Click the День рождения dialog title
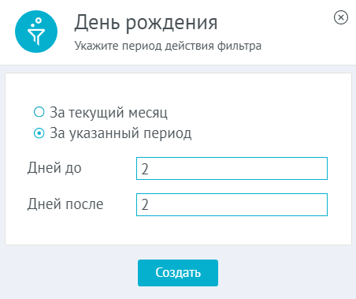This screenshot has width=356, height=299. tap(146, 23)
